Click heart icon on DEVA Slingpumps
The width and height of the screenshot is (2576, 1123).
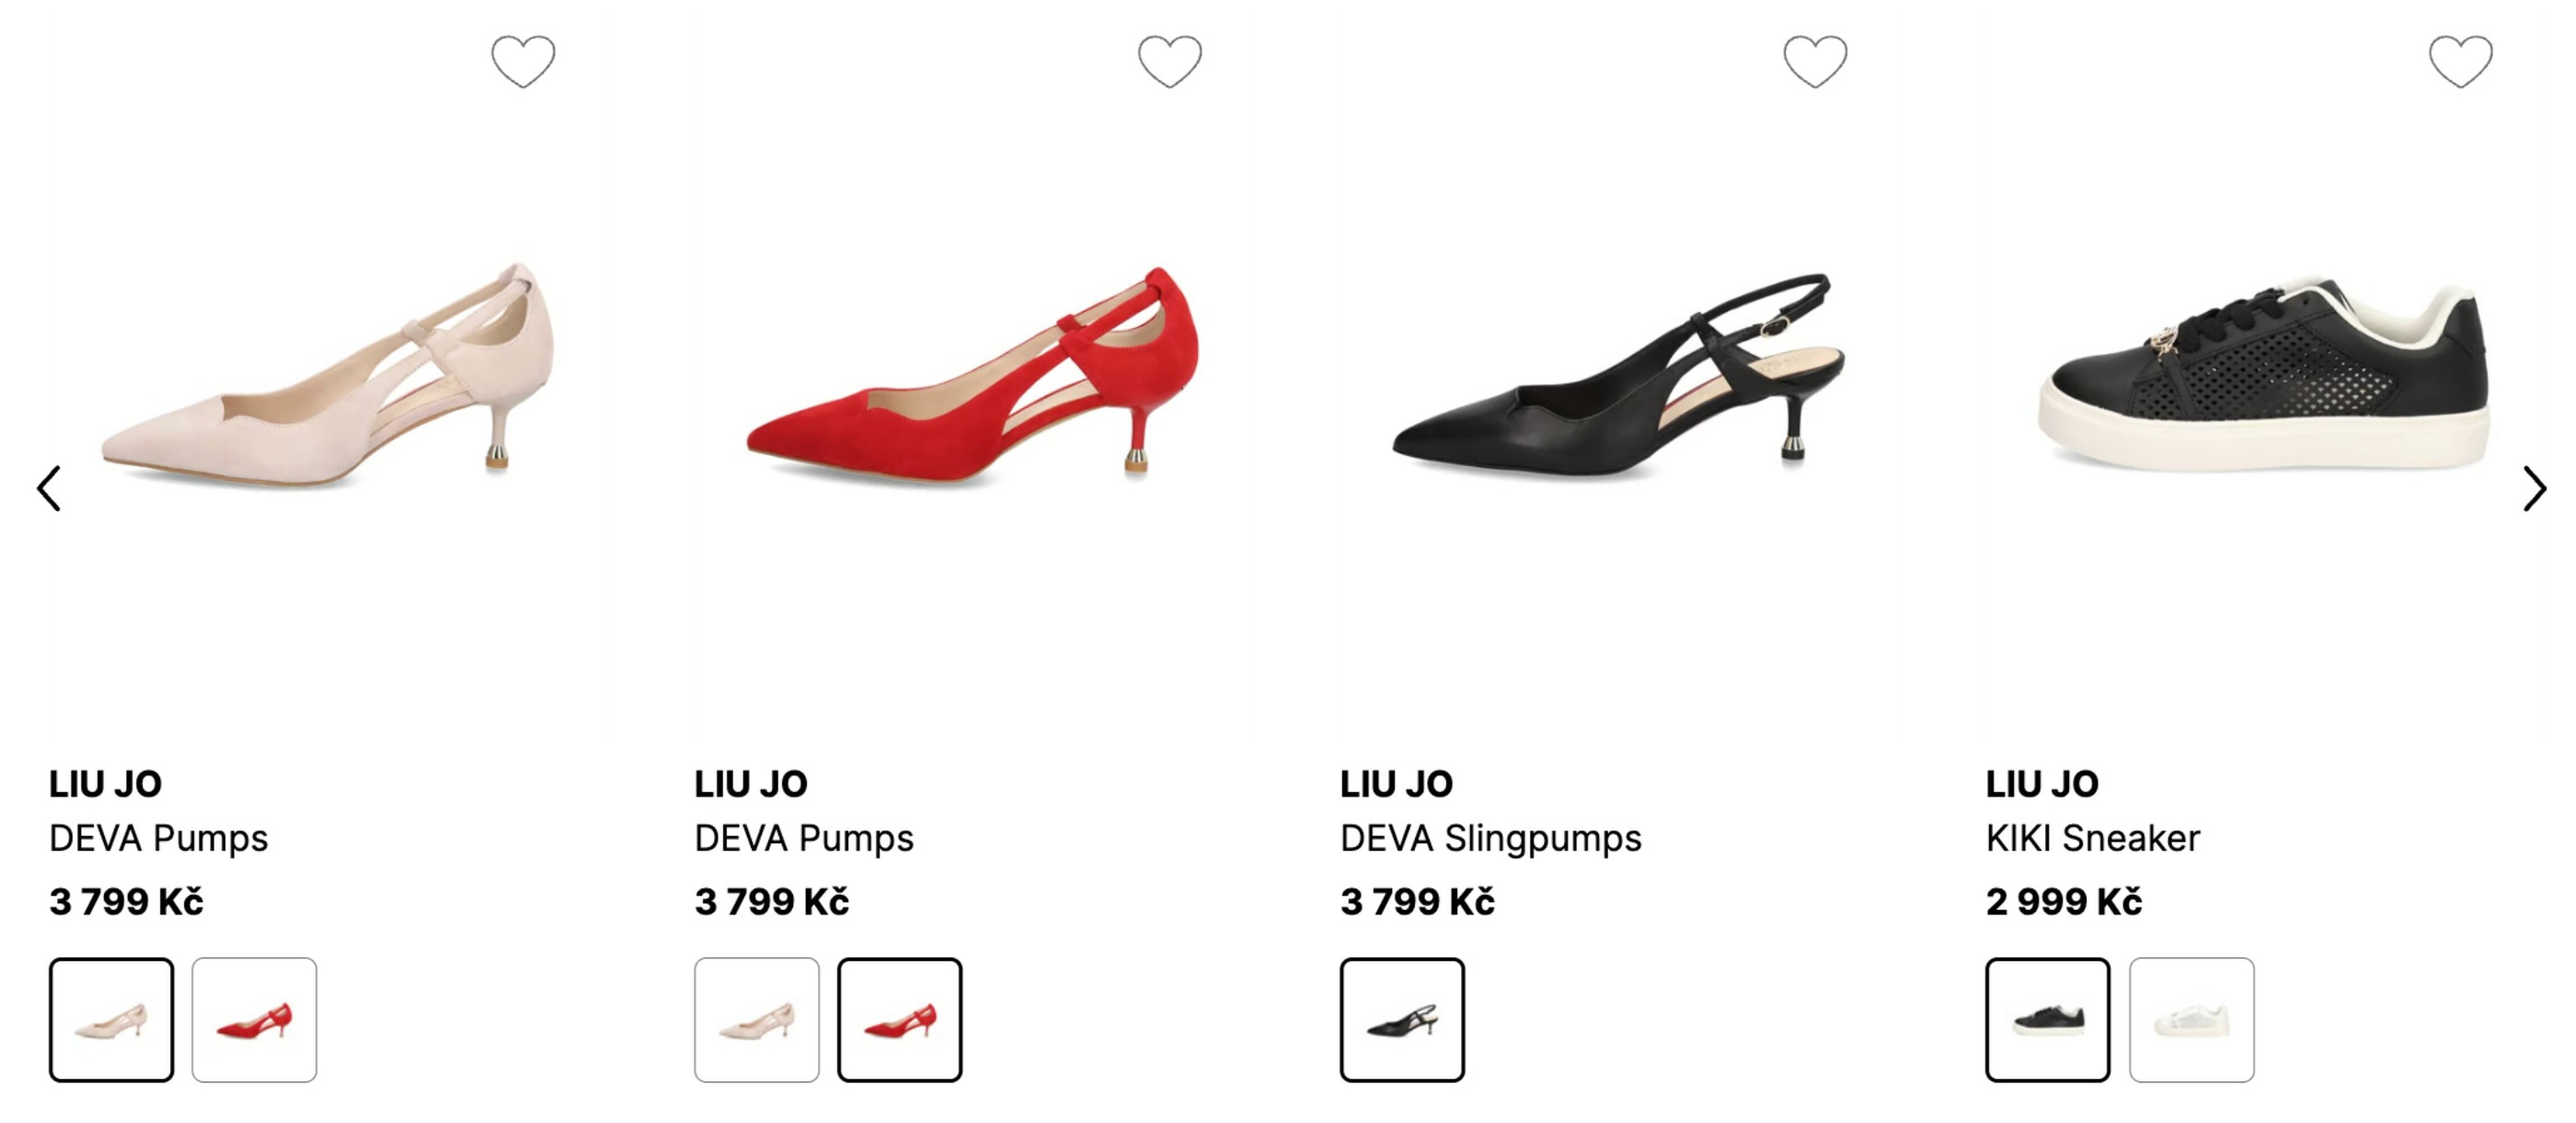click(x=1815, y=61)
